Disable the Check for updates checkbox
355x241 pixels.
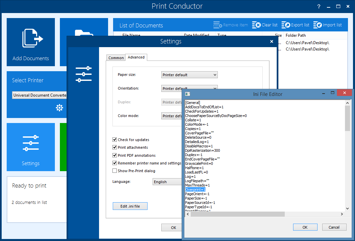[x=115, y=140]
